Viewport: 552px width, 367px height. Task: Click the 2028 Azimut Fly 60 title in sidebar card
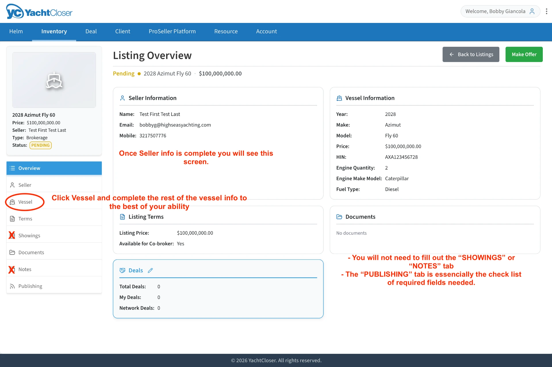pyautogui.click(x=34, y=115)
